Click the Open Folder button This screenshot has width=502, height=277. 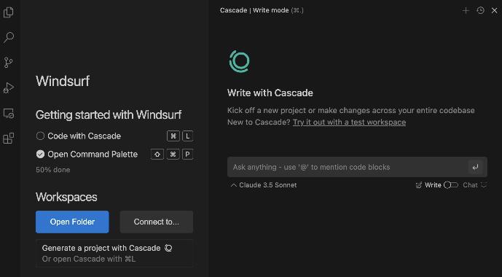[x=72, y=222]
